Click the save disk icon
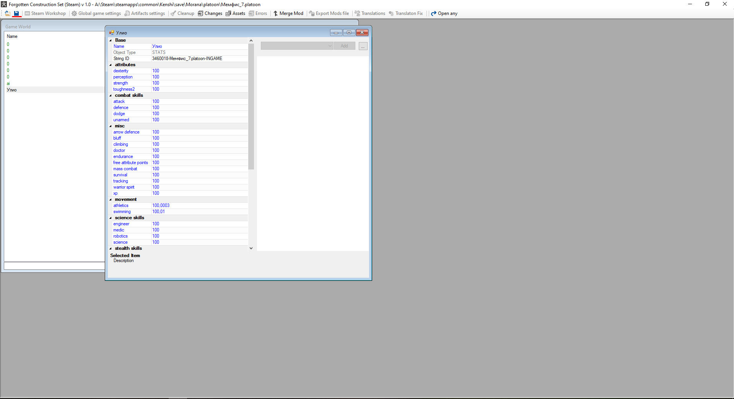This screenshot has height=399, width=734. [x=16, y=13]
